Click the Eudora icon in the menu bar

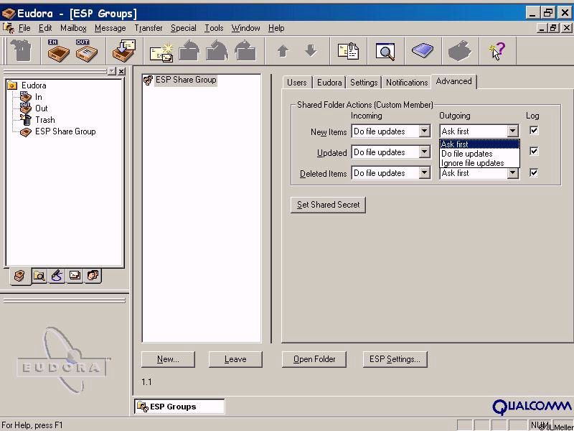pyautogui.click(x=8, y=28)
